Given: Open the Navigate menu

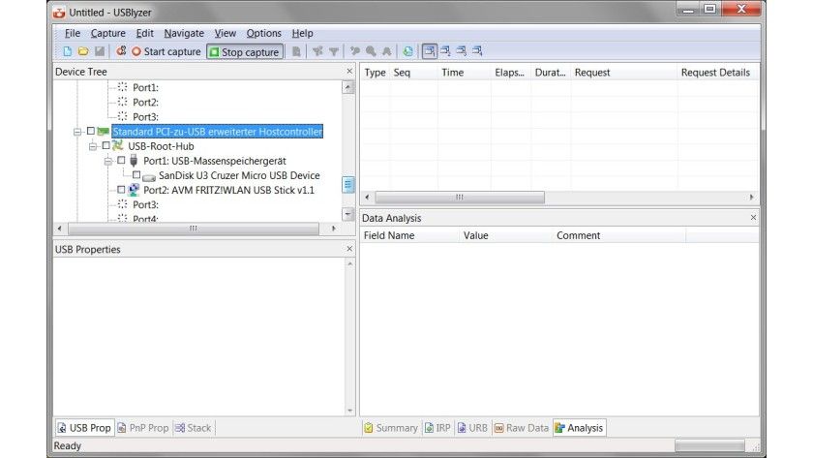Looking at the screenshot, I should pyautogui.click(x=184, y=33).
